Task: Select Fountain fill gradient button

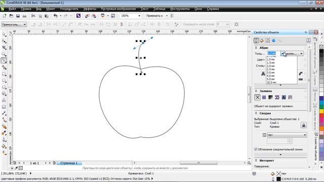Action: pos(270,98)
